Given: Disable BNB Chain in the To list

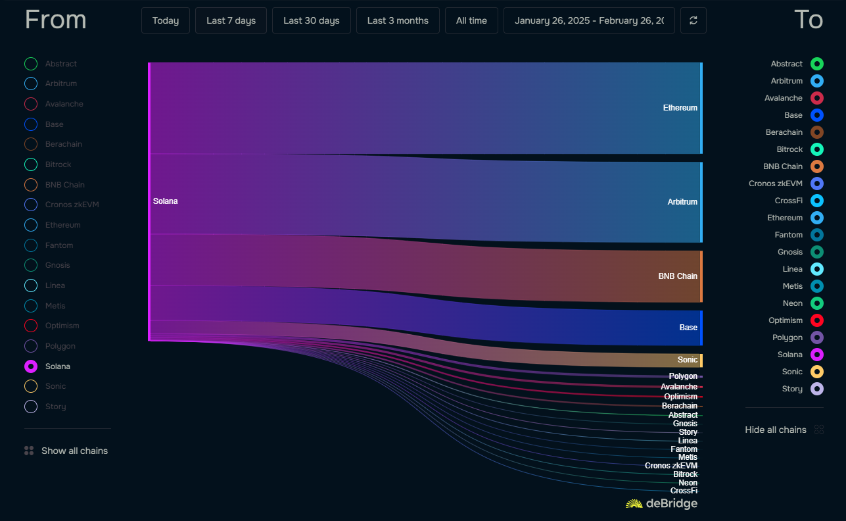Looking at the screenshot, I should [x=817, y=166].
